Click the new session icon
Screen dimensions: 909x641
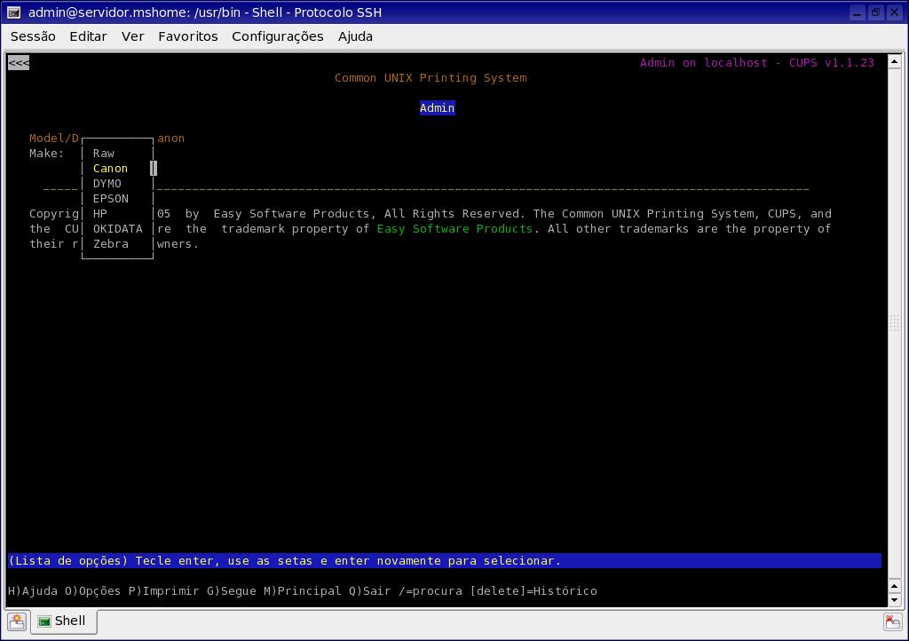17,621
